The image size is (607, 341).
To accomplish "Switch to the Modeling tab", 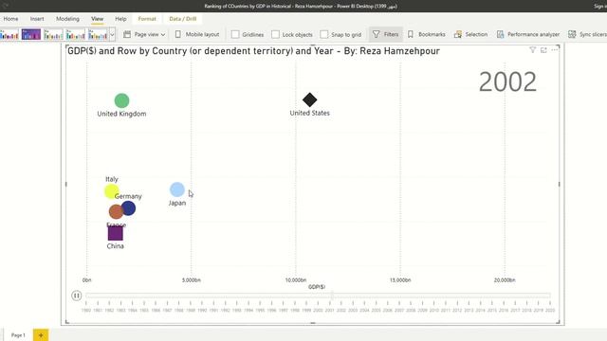I will (x=67, y=19).
